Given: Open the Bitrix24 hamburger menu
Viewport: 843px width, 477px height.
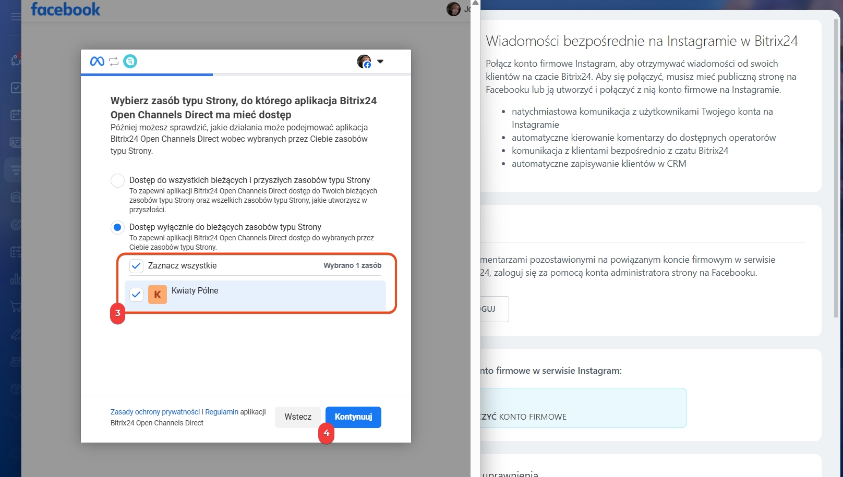Looking at the screenshot, I should click(x=16, y=17).
